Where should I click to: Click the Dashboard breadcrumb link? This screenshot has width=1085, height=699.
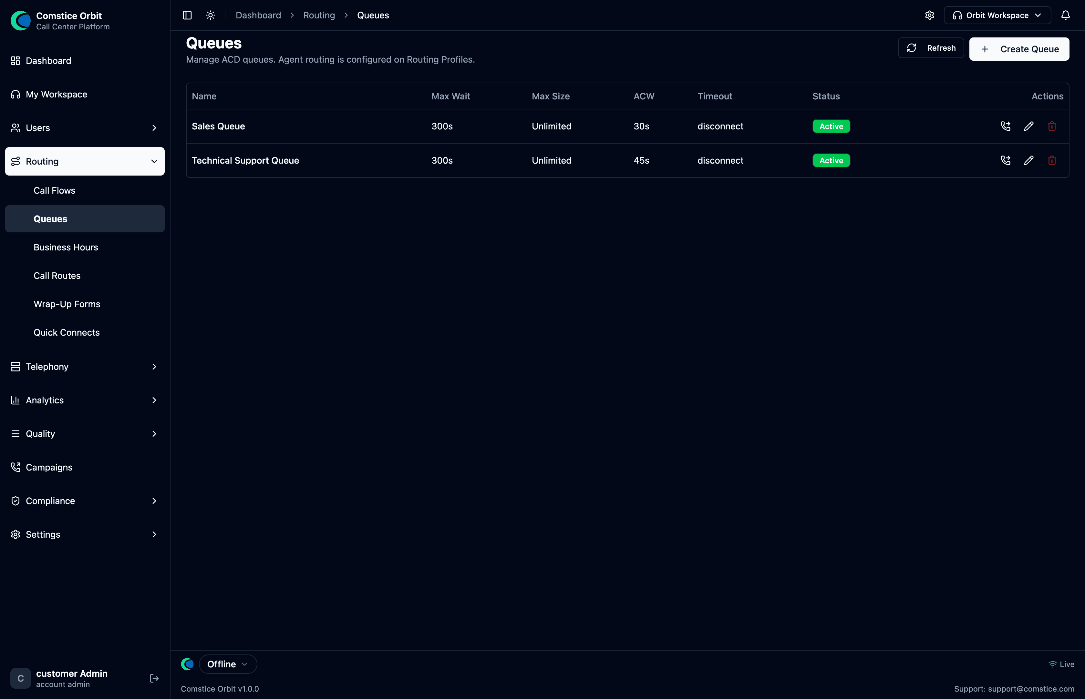tap(258, 15)
